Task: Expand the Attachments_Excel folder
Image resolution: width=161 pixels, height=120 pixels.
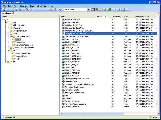Action: pyautogui.click(x=11, y=37)
